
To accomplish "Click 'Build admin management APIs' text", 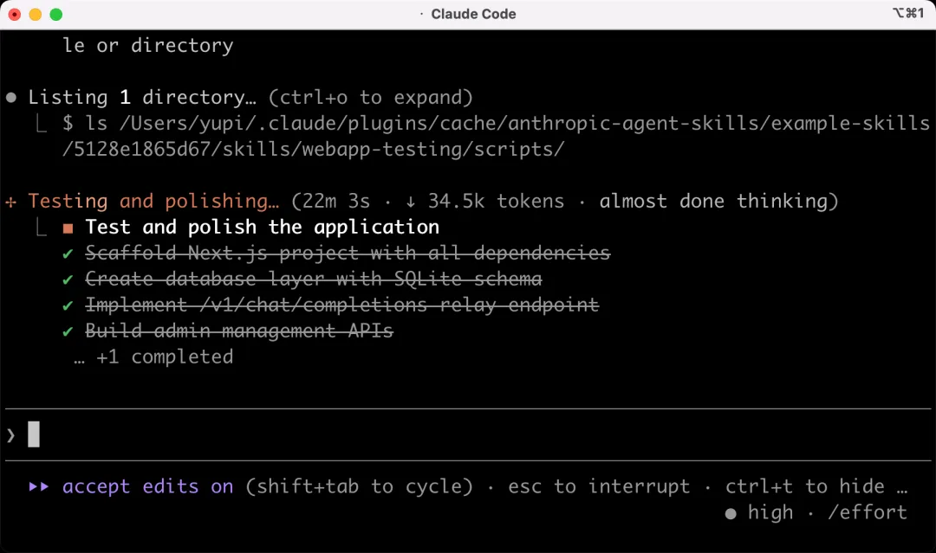I will 239,331.
